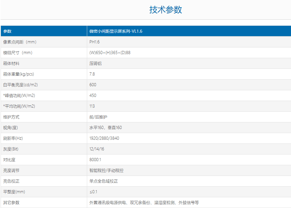Image resolution: width=291 pixels, height=208 pixels.
Task: Click the 其它参数 row label
Action: 11,203
